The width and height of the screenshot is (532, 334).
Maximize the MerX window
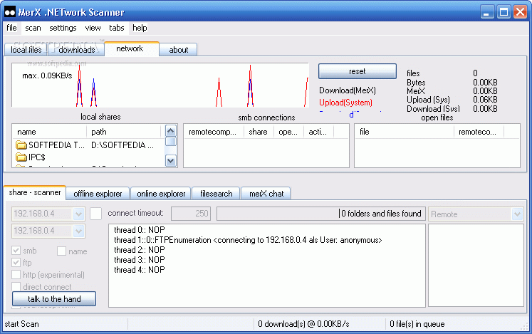coord(504,12)
